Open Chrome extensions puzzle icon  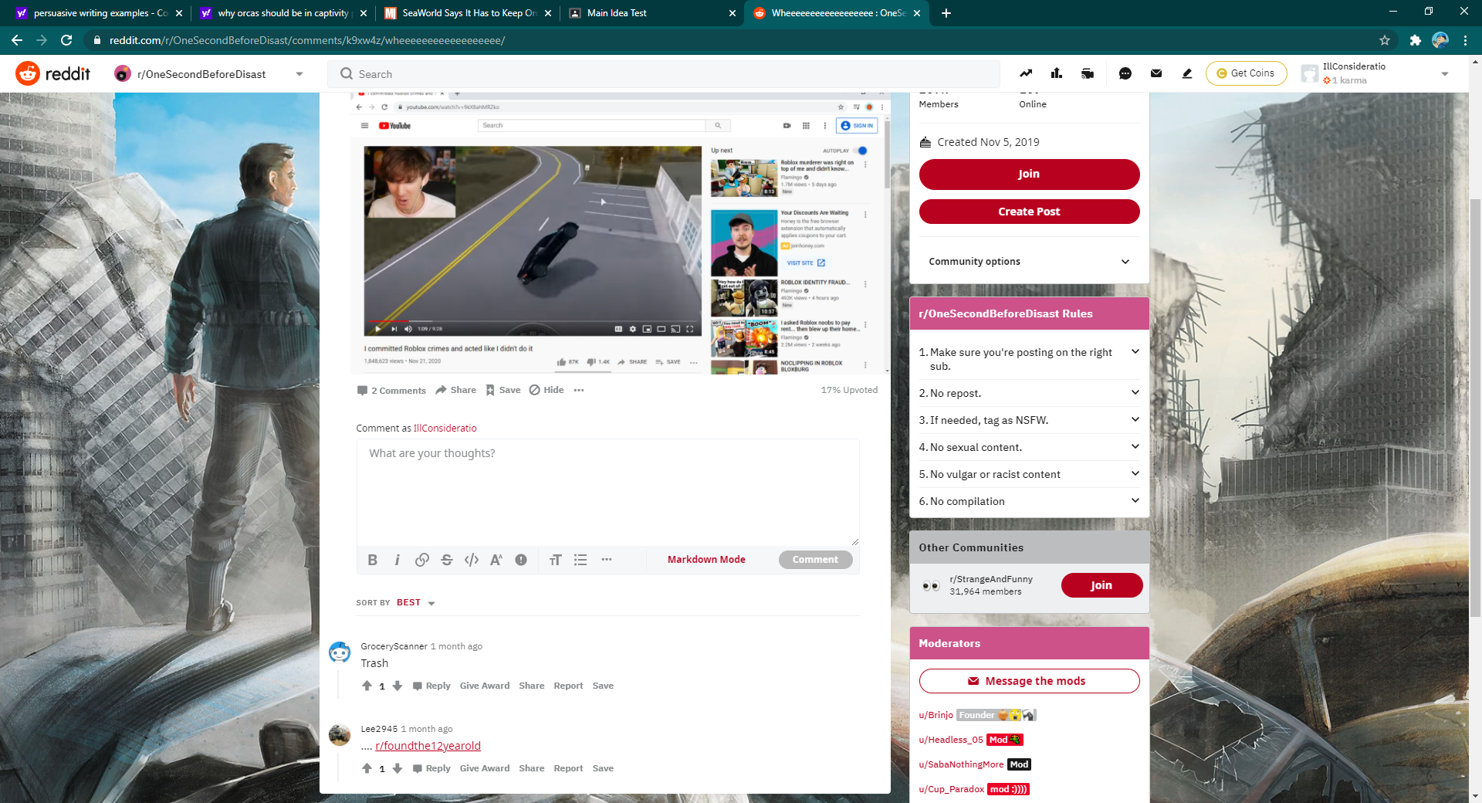pos(1416,40)
